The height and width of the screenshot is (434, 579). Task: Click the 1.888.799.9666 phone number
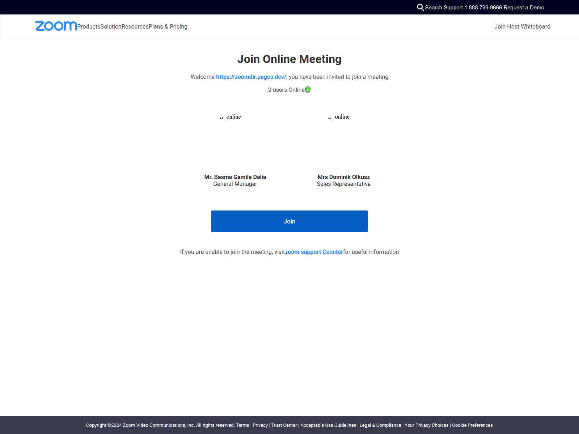pyautogui.click(x=483, y=8)
